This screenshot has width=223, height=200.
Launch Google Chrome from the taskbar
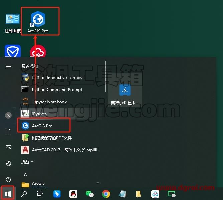coord(106,194)
